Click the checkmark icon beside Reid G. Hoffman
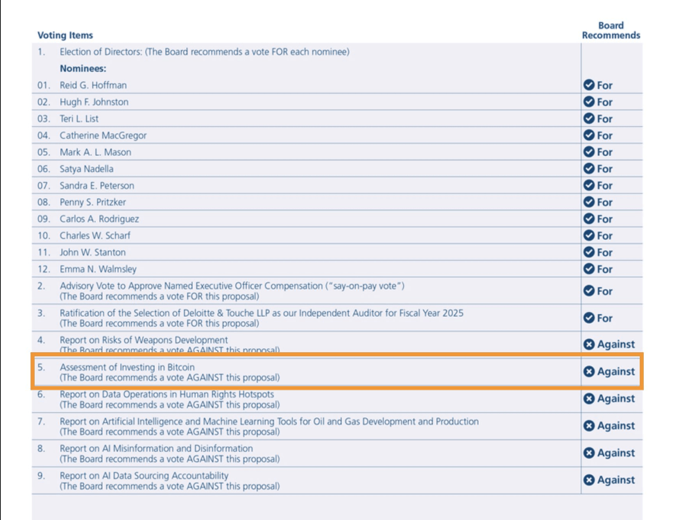673x520 pixels. click(x=589, y=85)
